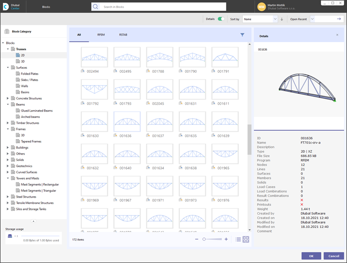Open the Blocks section in header
This screenshot has width=347, height=263.
point(46,7)
